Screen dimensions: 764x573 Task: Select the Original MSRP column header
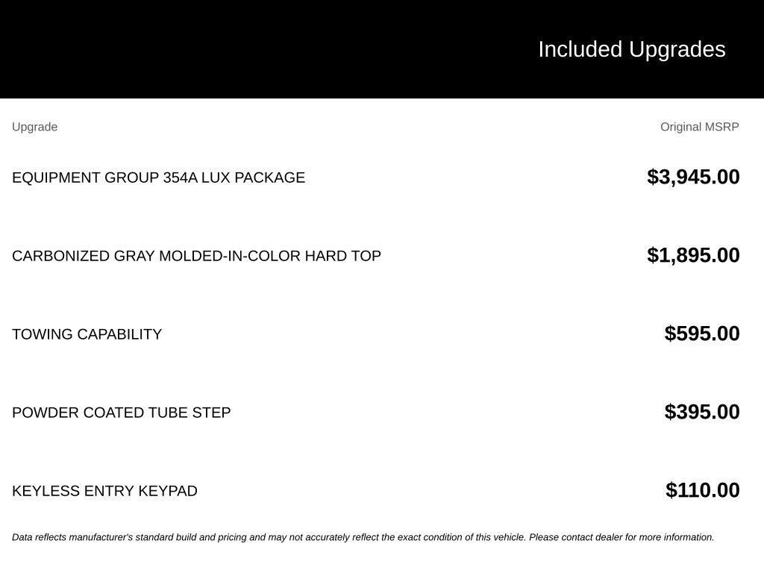pos(699,127)
